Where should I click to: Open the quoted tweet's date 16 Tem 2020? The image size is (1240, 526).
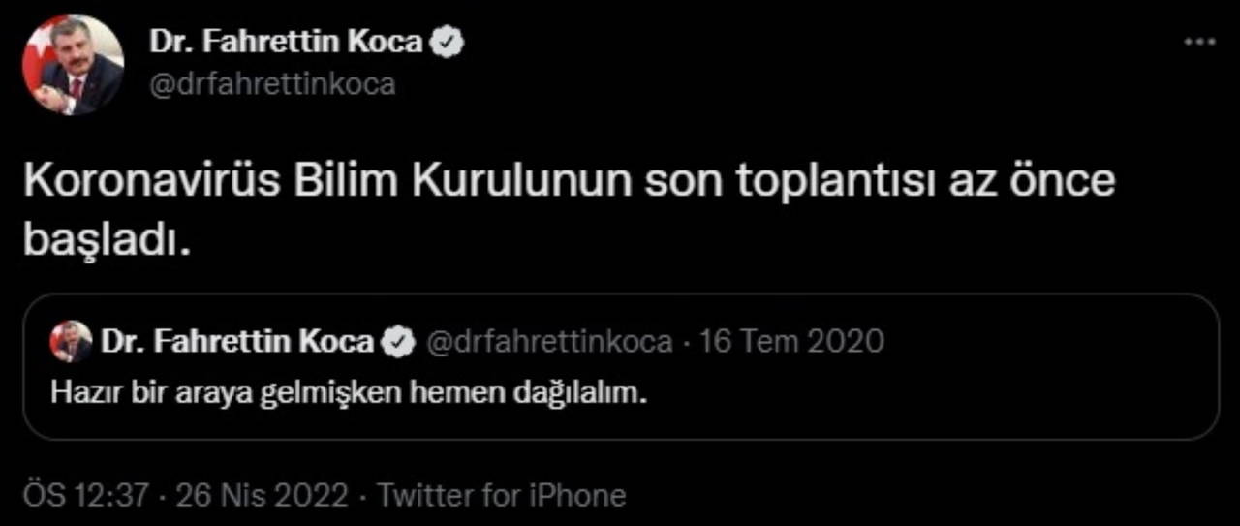[x=791, y=342]
